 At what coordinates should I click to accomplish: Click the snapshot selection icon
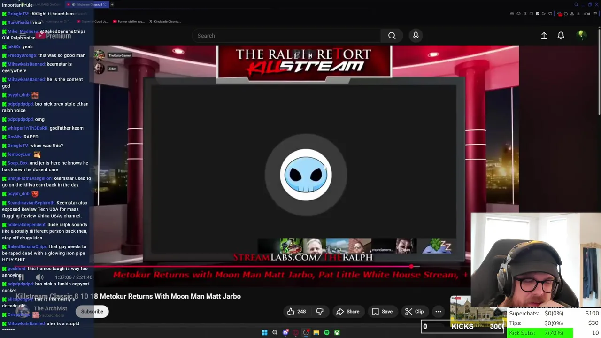(x=531, y=14)
